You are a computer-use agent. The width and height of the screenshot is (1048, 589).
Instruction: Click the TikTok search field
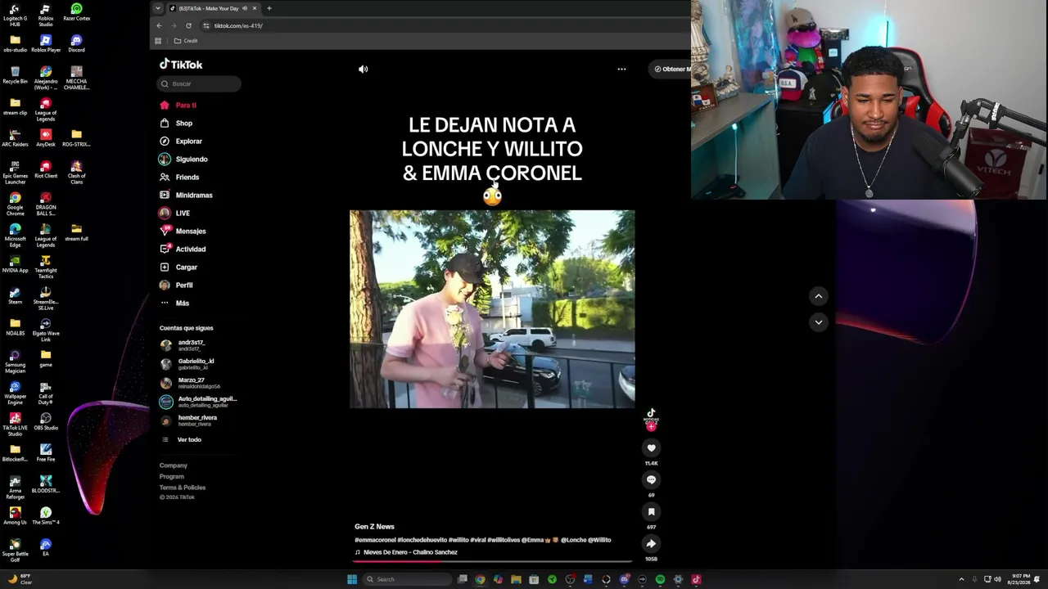[199, 83]
